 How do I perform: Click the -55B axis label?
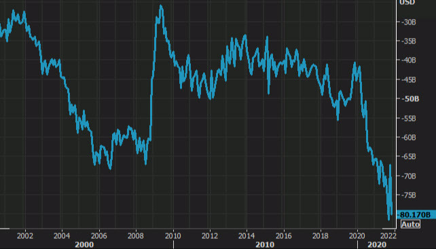coord(408,118)
